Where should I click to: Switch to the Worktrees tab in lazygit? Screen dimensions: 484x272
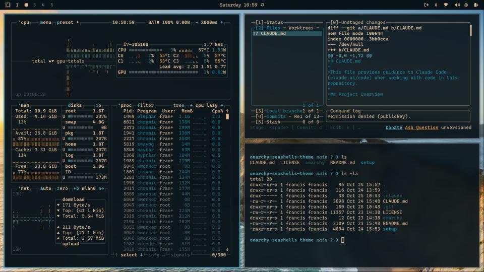pos(301,28)
